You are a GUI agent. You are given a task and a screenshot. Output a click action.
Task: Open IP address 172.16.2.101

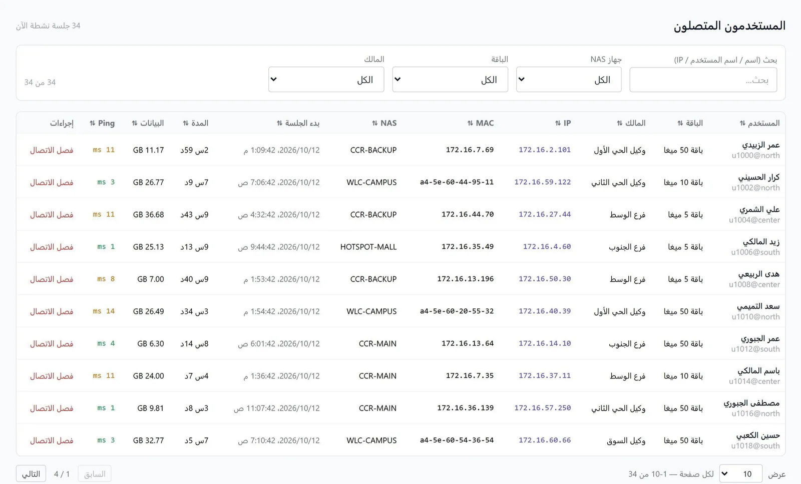pos(545,149)
